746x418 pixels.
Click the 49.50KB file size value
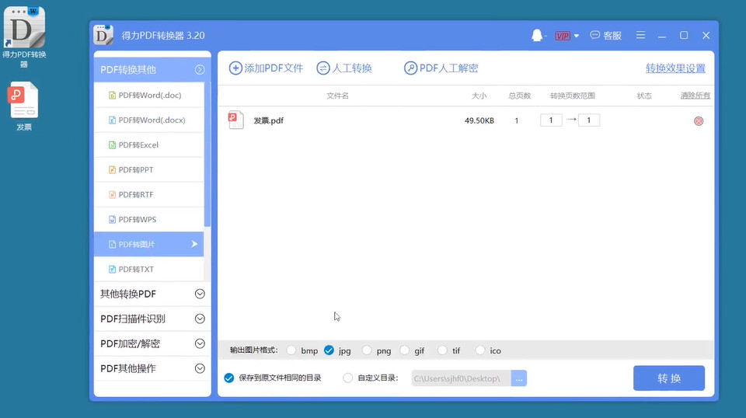tap(479, 120)
